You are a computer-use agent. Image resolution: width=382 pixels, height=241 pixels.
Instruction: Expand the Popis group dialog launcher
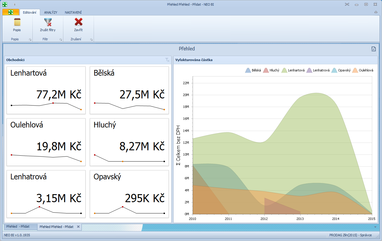(30, 39)
